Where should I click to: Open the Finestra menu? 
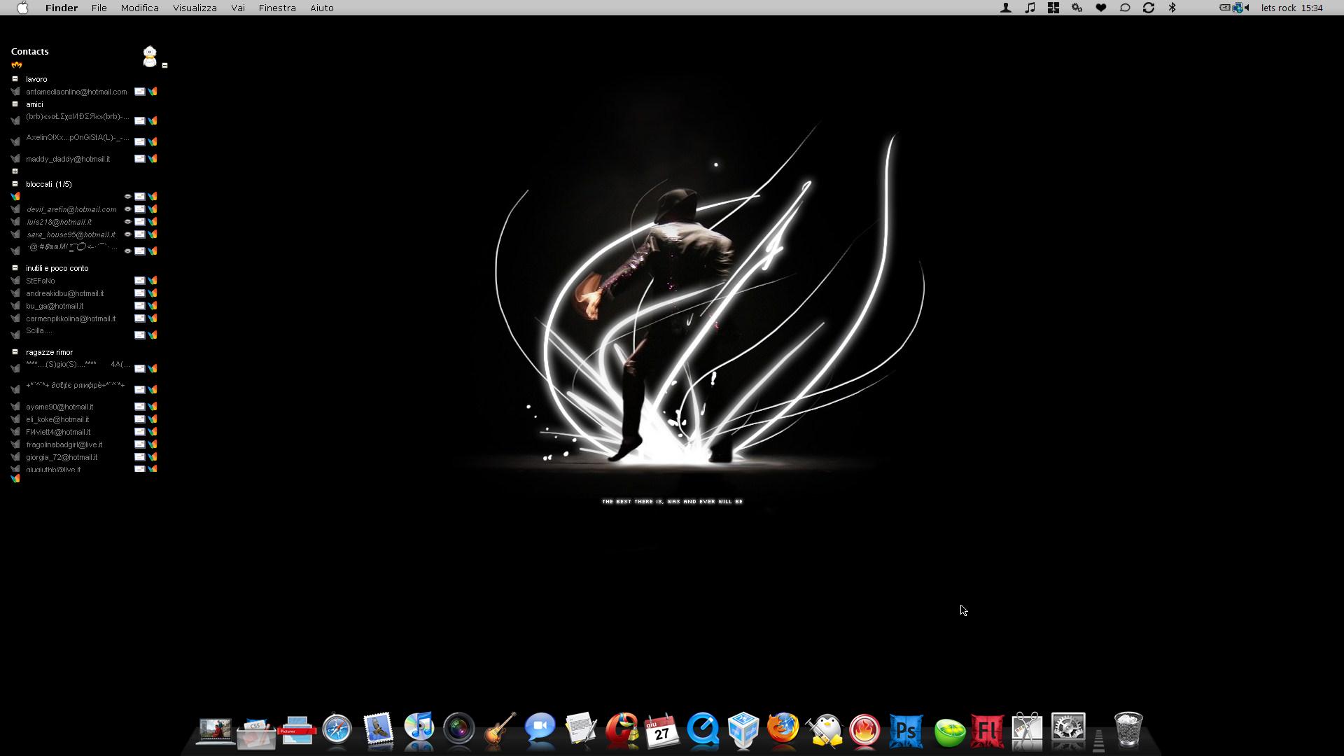277,8
